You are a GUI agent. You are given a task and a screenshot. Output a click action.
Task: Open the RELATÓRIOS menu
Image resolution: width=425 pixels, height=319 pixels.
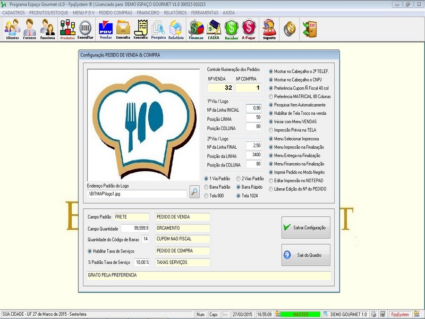tap(175, 13)
